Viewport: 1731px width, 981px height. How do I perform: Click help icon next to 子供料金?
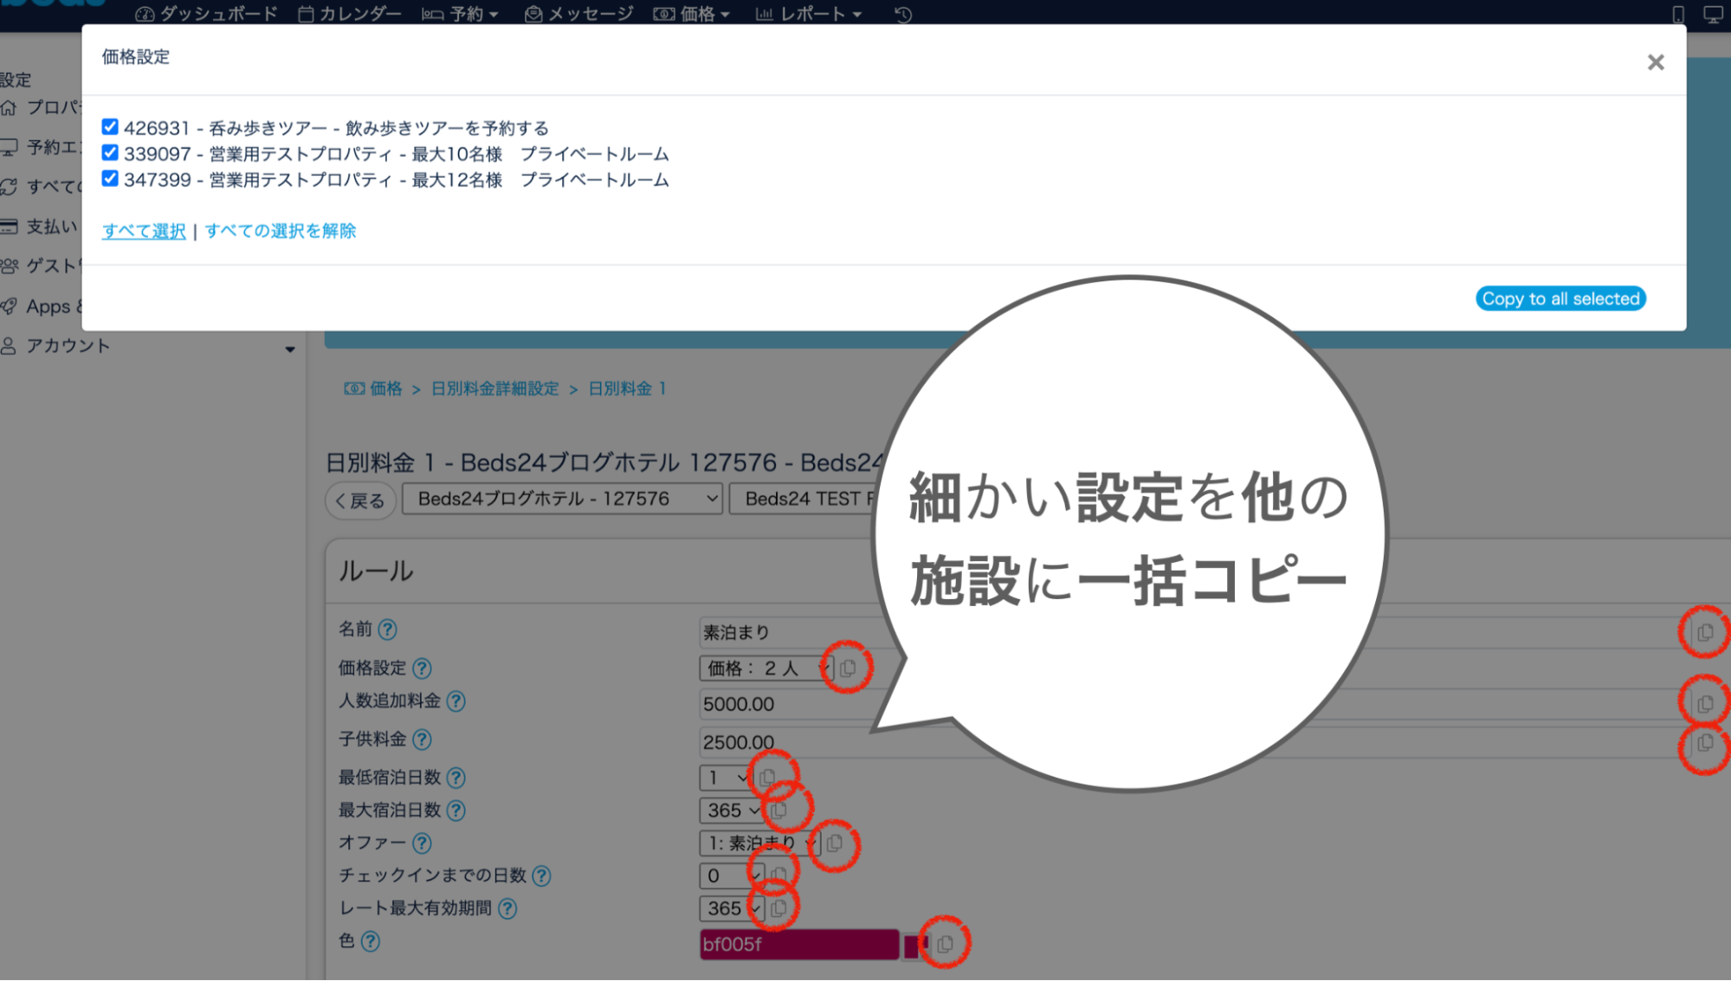pyautogui.click(x=422, y=739)
